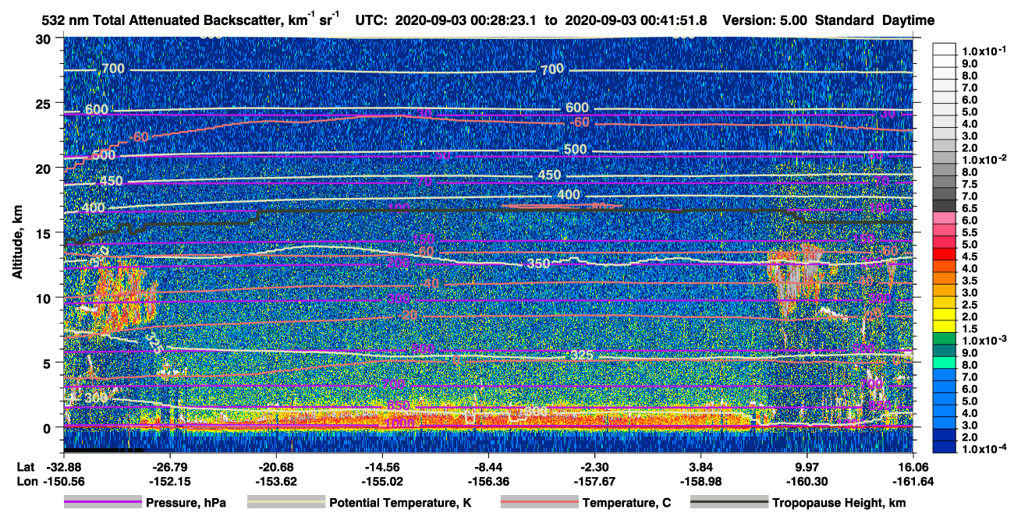Screen dimensions: 1014x520
Task: Click latitude value '-26.79'
Action: tap(168, 468)
